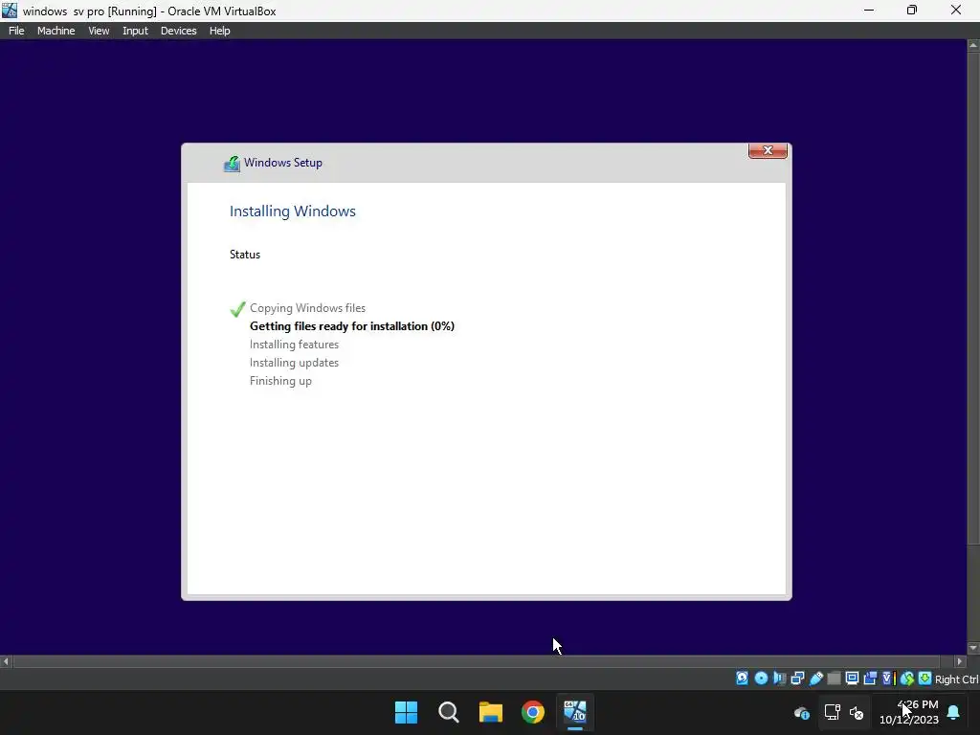Open the File menu

click(x=16, y=31)
